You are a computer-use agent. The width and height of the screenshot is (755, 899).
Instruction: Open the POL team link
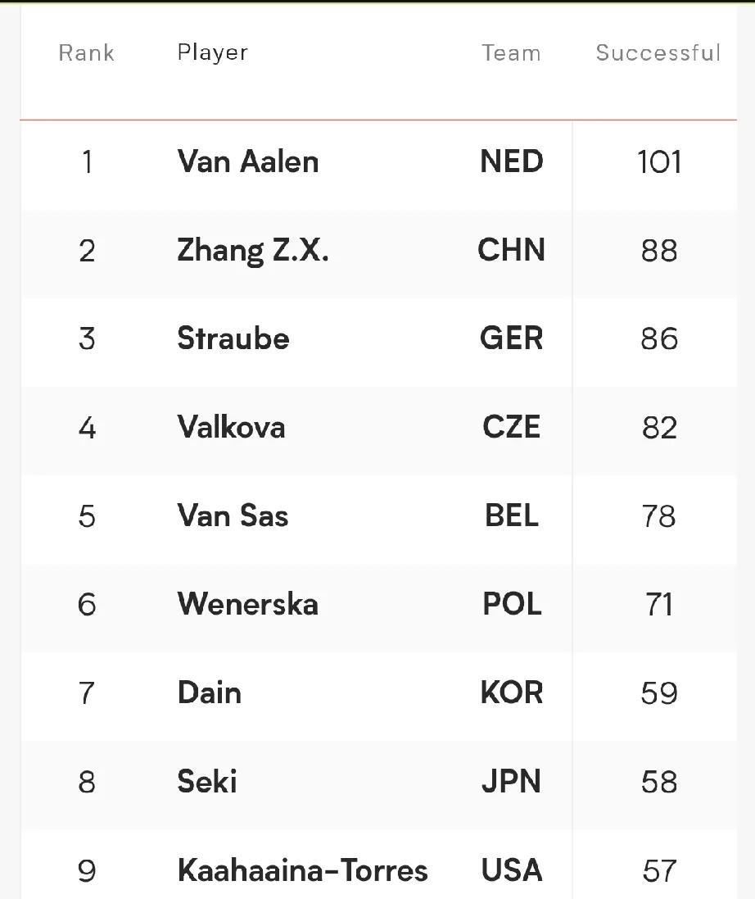coord(512,604)
